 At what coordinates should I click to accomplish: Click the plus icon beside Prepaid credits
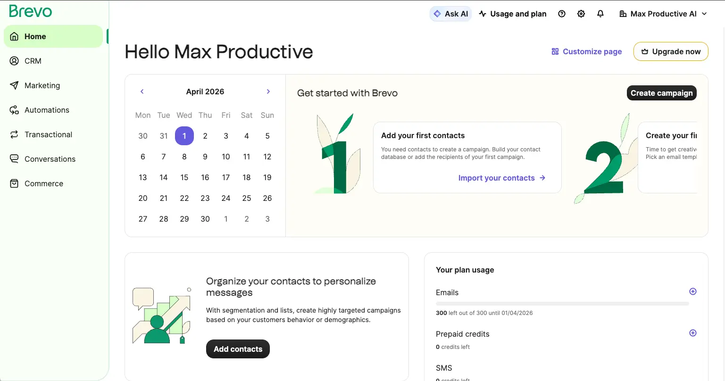693,333
